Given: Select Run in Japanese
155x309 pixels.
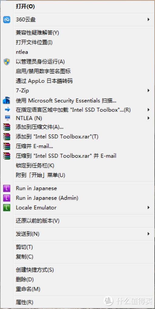Looking at the screenshot, I should (x=36, y=188).
